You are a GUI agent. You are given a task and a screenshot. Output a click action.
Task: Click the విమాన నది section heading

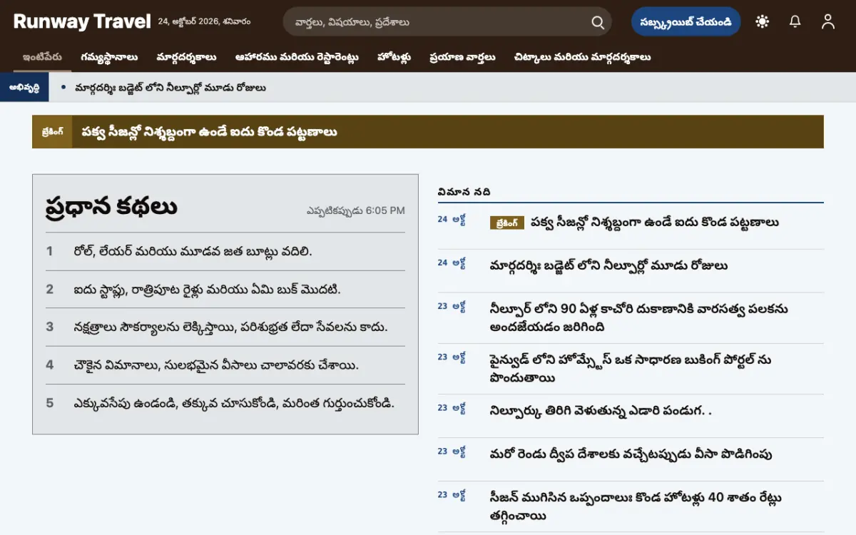coord(464,192)
